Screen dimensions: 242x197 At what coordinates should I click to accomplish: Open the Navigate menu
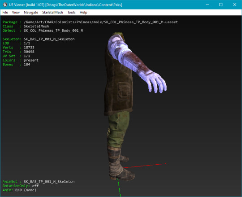click(x=31, y=13)
